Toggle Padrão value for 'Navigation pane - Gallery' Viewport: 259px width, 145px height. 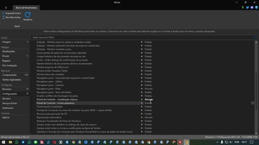click(148, 81)
